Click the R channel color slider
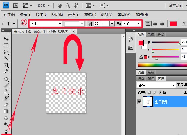187x135 pixels. (166, 42)
